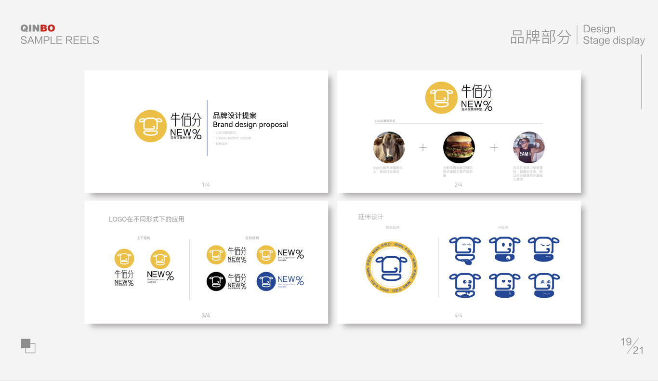Click the caption starting '分割采用抽象汉堡'
Screen dimensions: 658x381
point(458,171)
